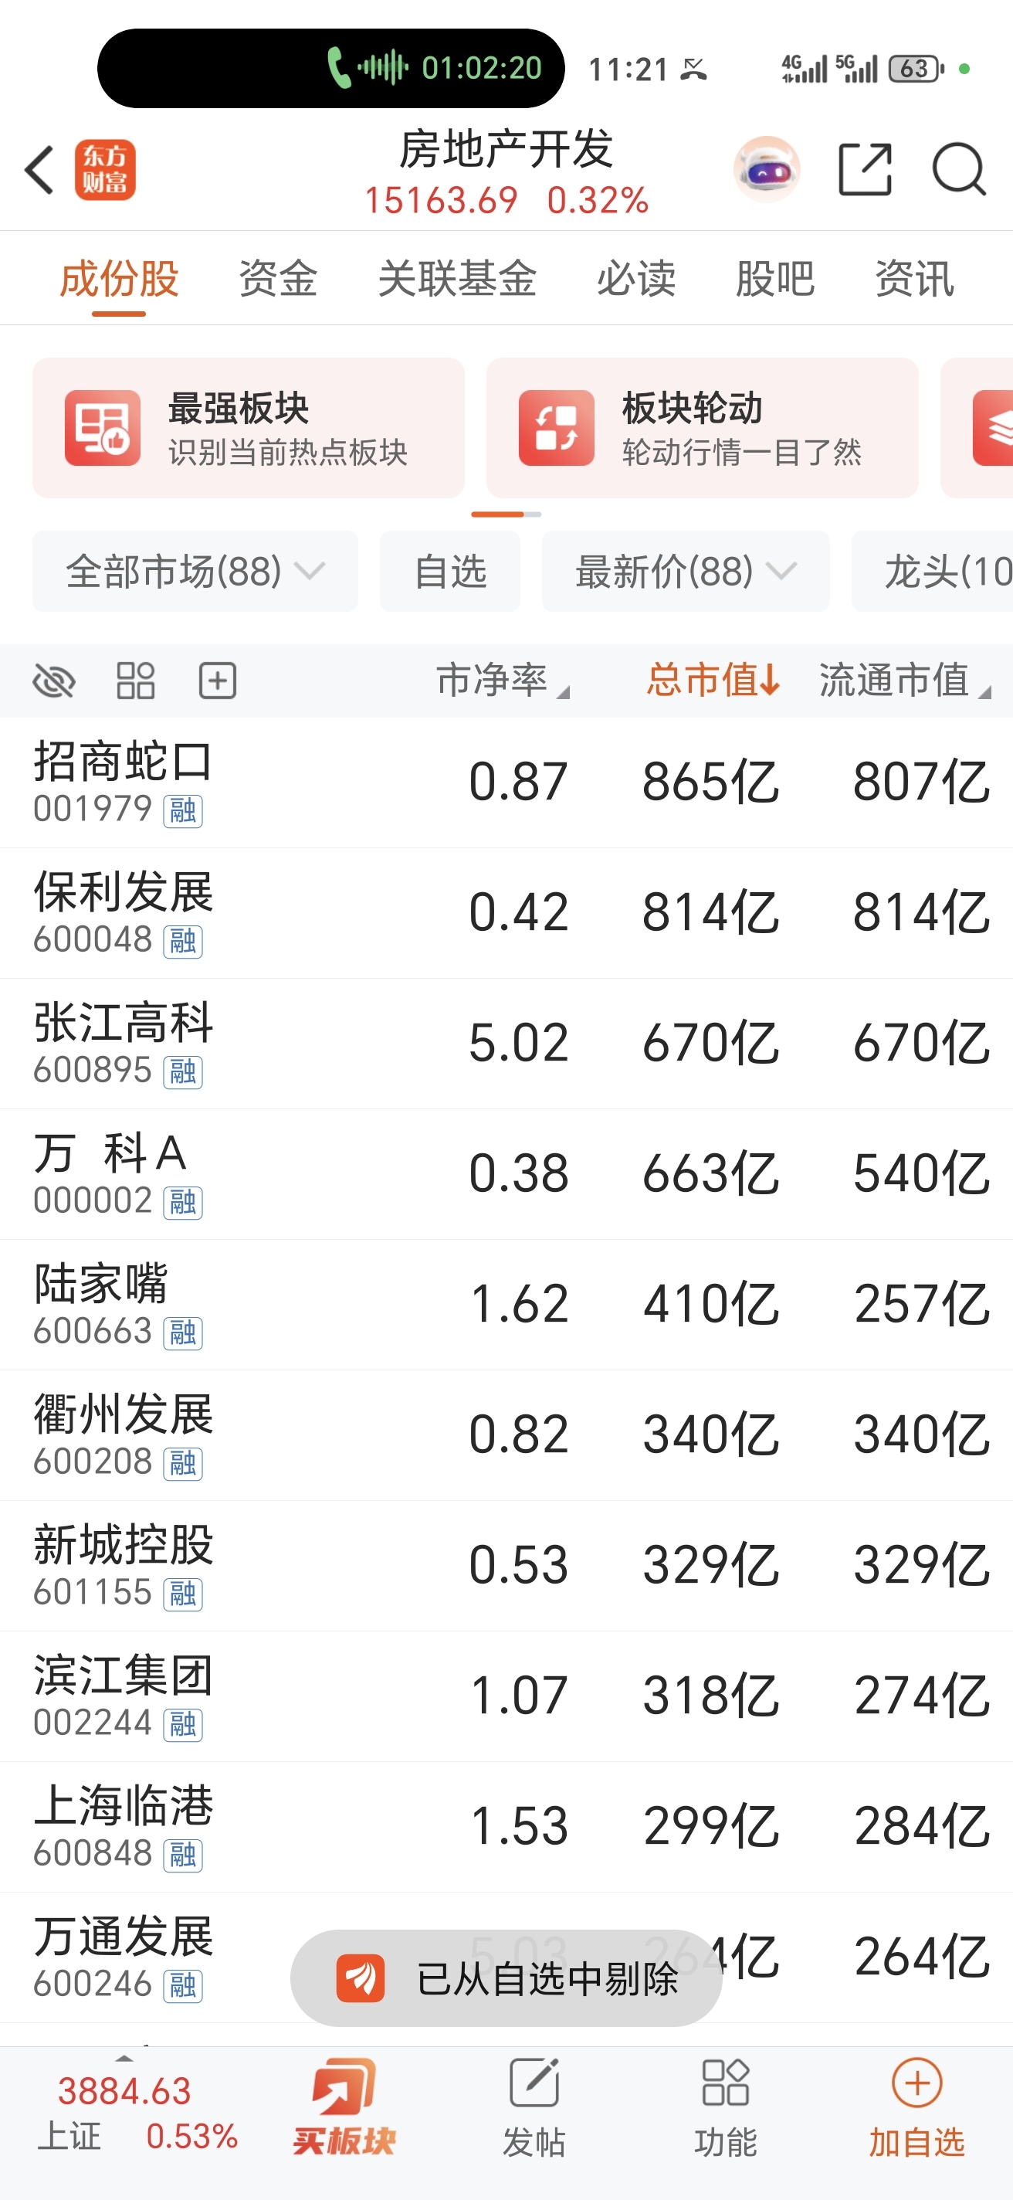Tap the 融 badge for 衢州发展
This screenshot has height=2200, width=1013.
tap(183, 1464)
